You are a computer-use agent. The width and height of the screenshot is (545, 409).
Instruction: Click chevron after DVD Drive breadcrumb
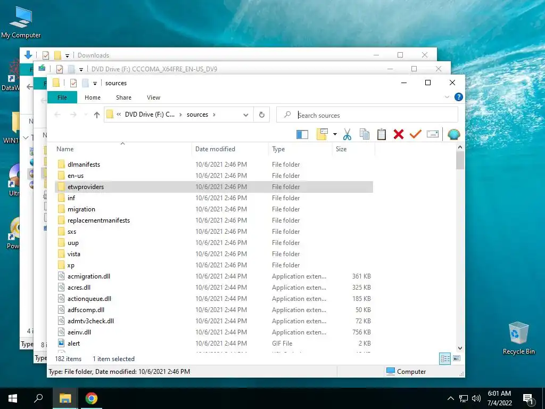pos(180,114)
